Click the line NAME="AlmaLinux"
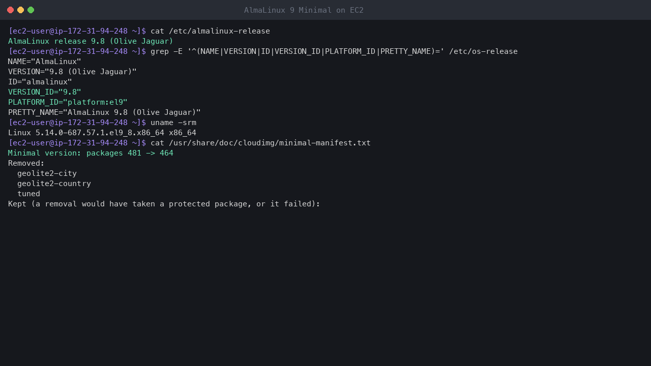Screen dimensions: 651x366 pyautogui.click(x=45, y=62)
